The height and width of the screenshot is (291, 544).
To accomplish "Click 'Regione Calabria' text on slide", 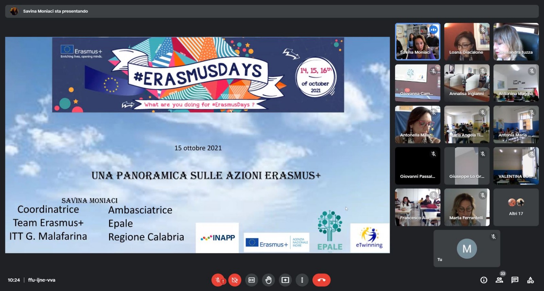I will tap(146, 237).
